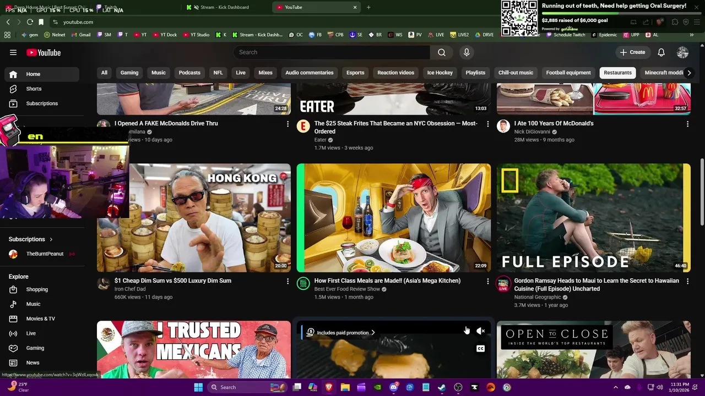Open Home in the sidebar
The image size is (705, 396).
42,74
